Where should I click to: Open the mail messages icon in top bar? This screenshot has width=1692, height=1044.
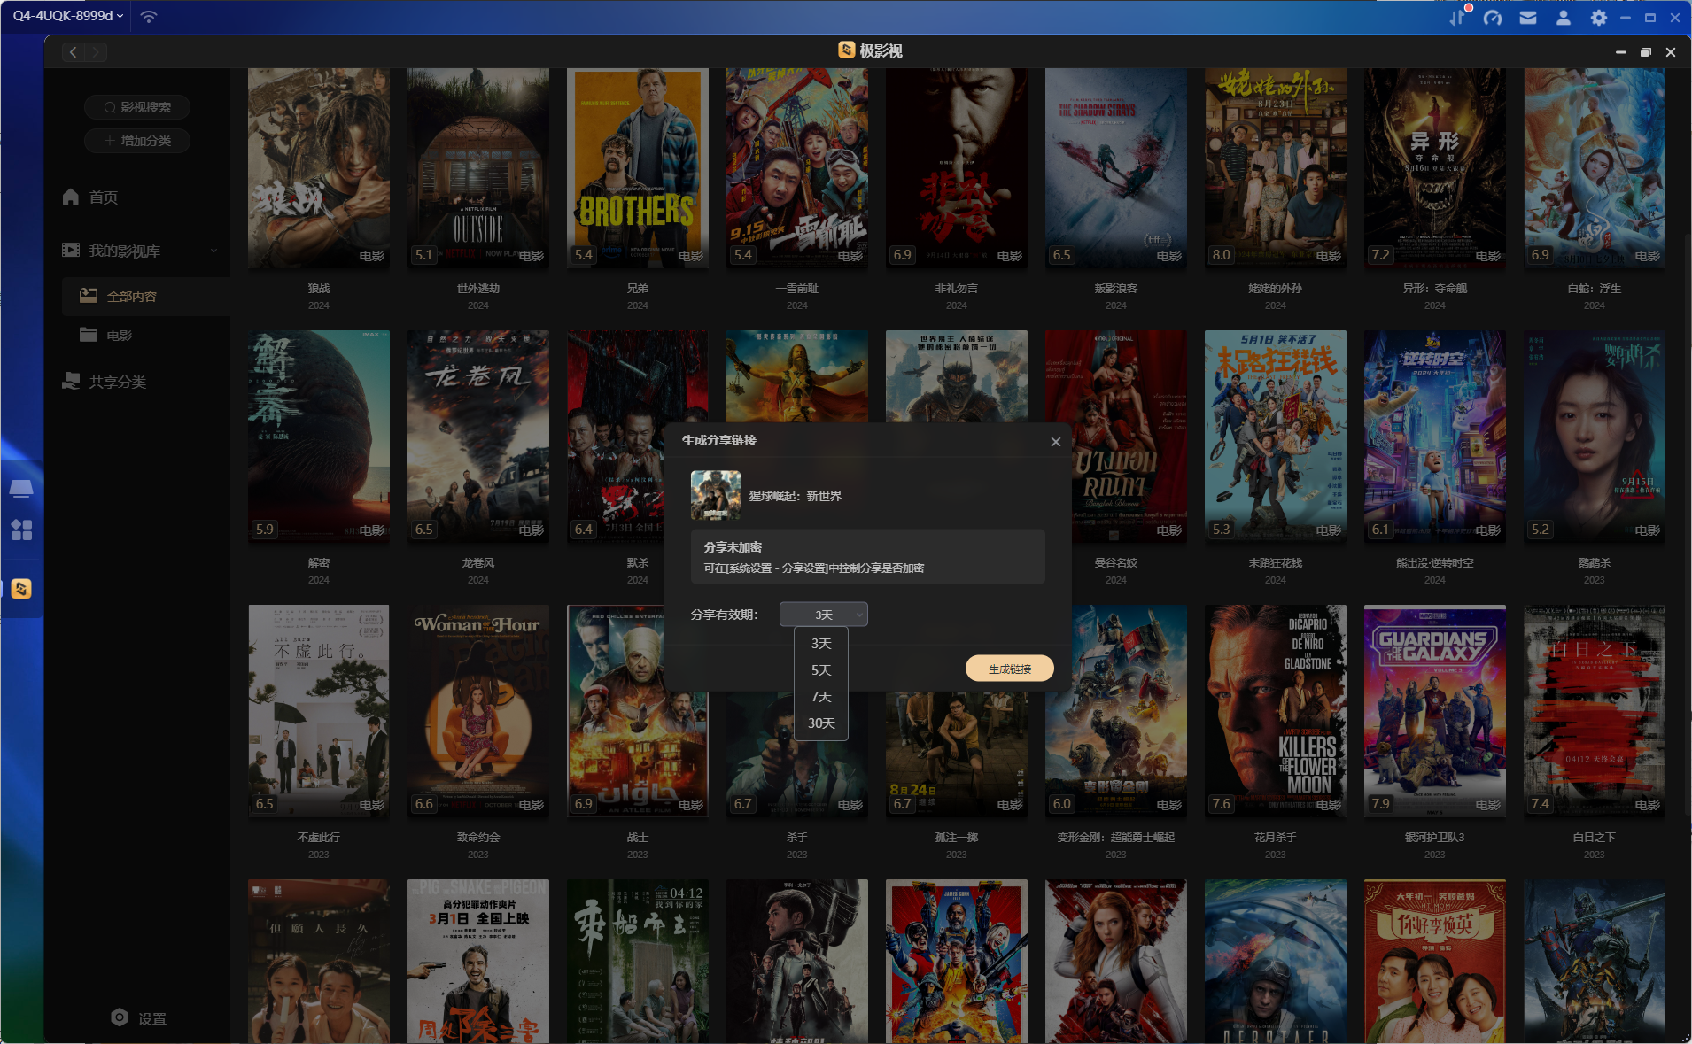1528,17
